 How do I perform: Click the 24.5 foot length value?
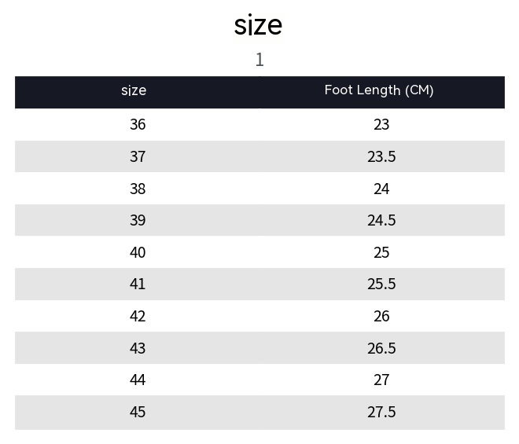(381, 220)
